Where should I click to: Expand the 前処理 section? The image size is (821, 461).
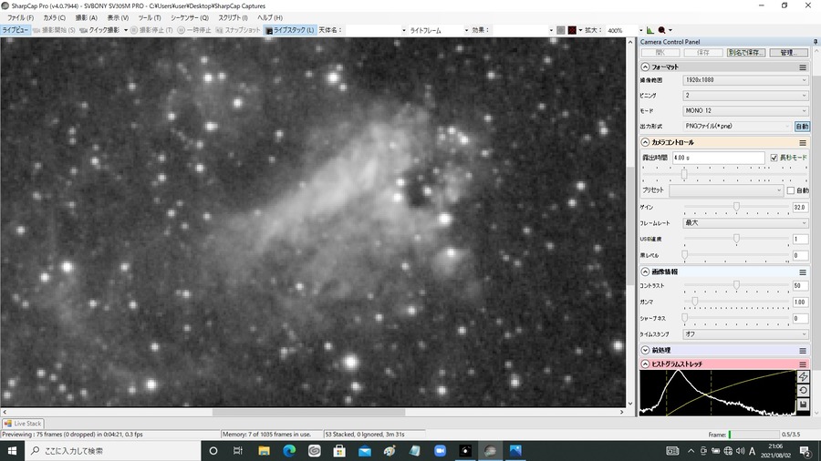[645, 350]
